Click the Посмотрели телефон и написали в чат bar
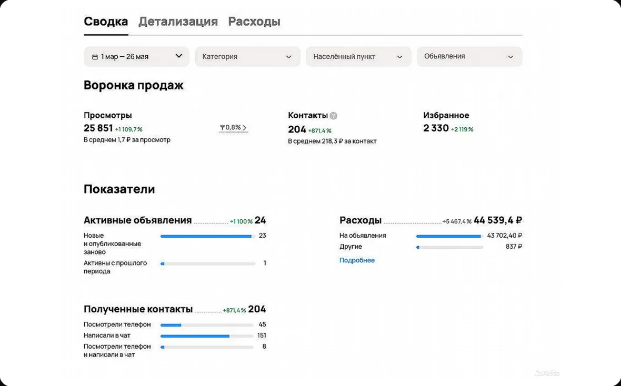621x386 pixels. 207,347
